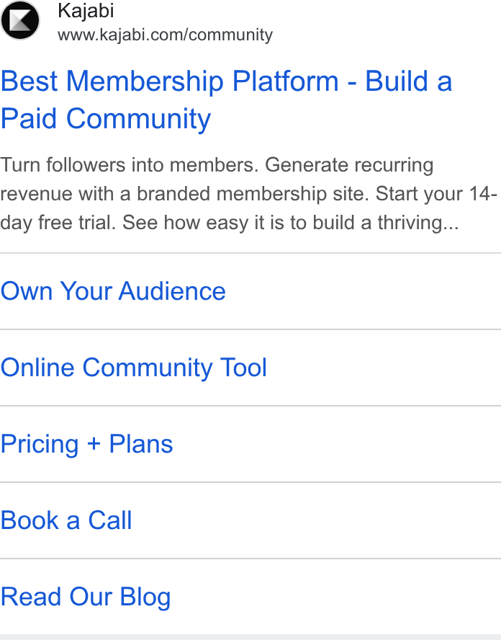Click the word 'Blog' in the last sitelink
The height and width of the screenshot is (640, 501).
pos(145,597)
